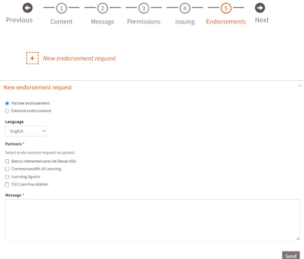Viewport: 304px width, 259px height.
Task: Select External endorsement radio button
Action: 7,111
